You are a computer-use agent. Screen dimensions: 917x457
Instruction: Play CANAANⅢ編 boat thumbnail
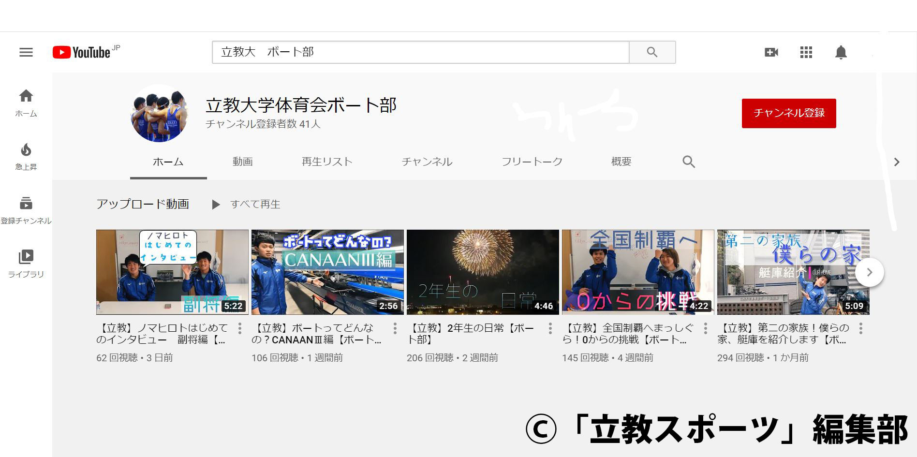pyautogui.click(x=327, y=272)
